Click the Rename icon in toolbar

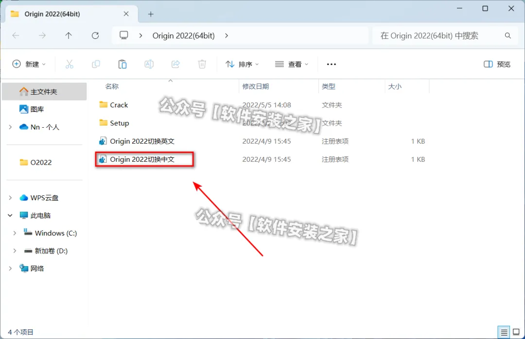[x=149, y=64]
